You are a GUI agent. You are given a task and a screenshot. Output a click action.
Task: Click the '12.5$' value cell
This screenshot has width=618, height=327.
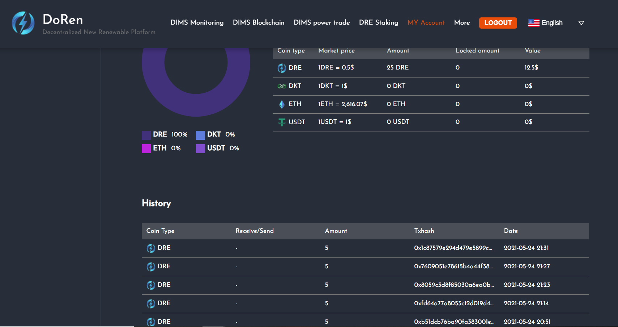pyautogui.click(x=531, y=68)
